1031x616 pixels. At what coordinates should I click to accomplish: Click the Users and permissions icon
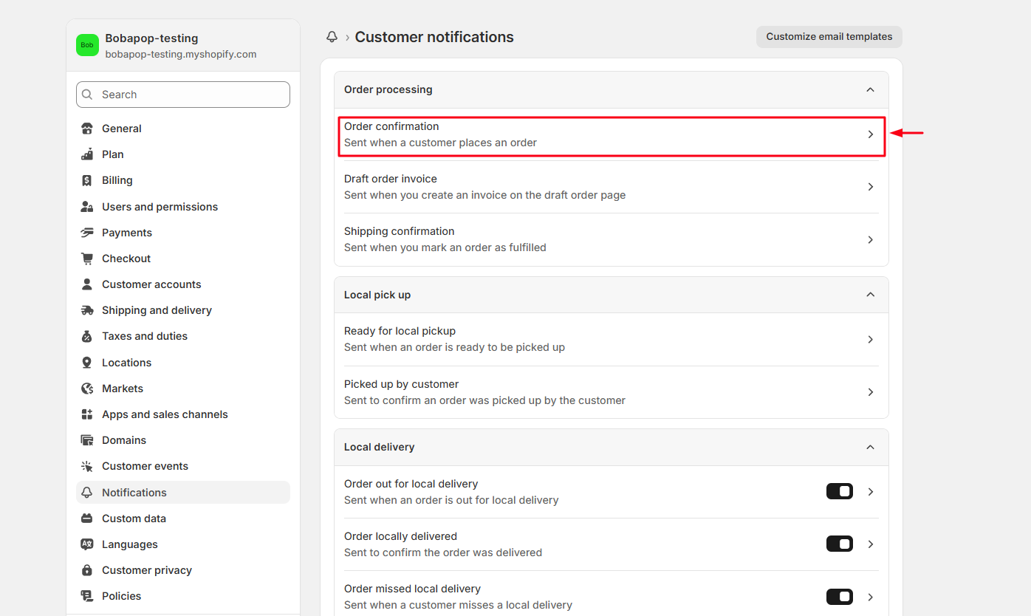[x=87, y=207]
